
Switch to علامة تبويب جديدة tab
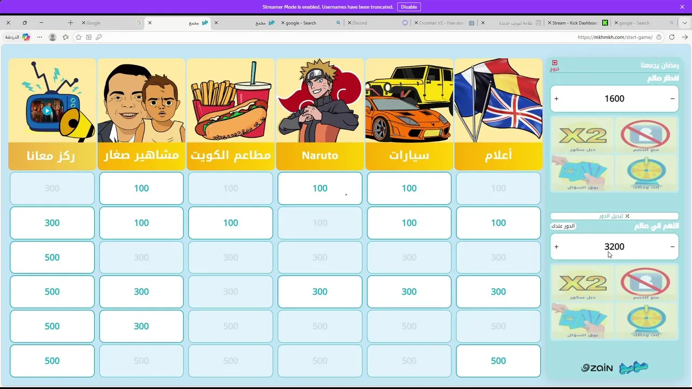click(x=511, y=23)
